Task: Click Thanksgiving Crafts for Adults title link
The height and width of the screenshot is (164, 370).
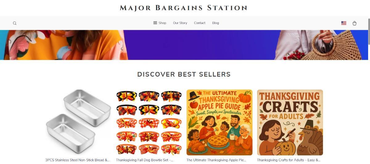Action: tap(289, 160)
